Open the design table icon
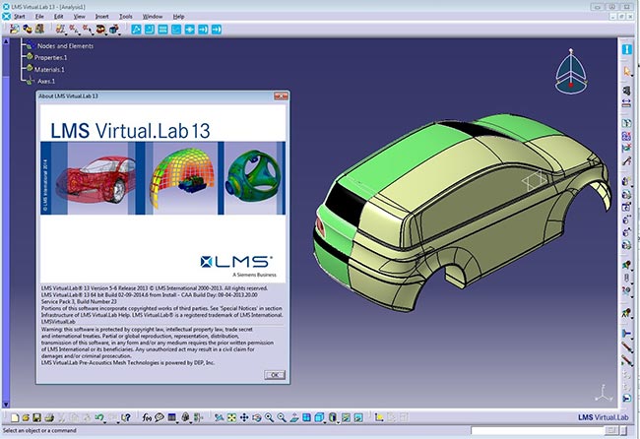Viewport: 640px width, 439px height. click(x=172, y=417)
